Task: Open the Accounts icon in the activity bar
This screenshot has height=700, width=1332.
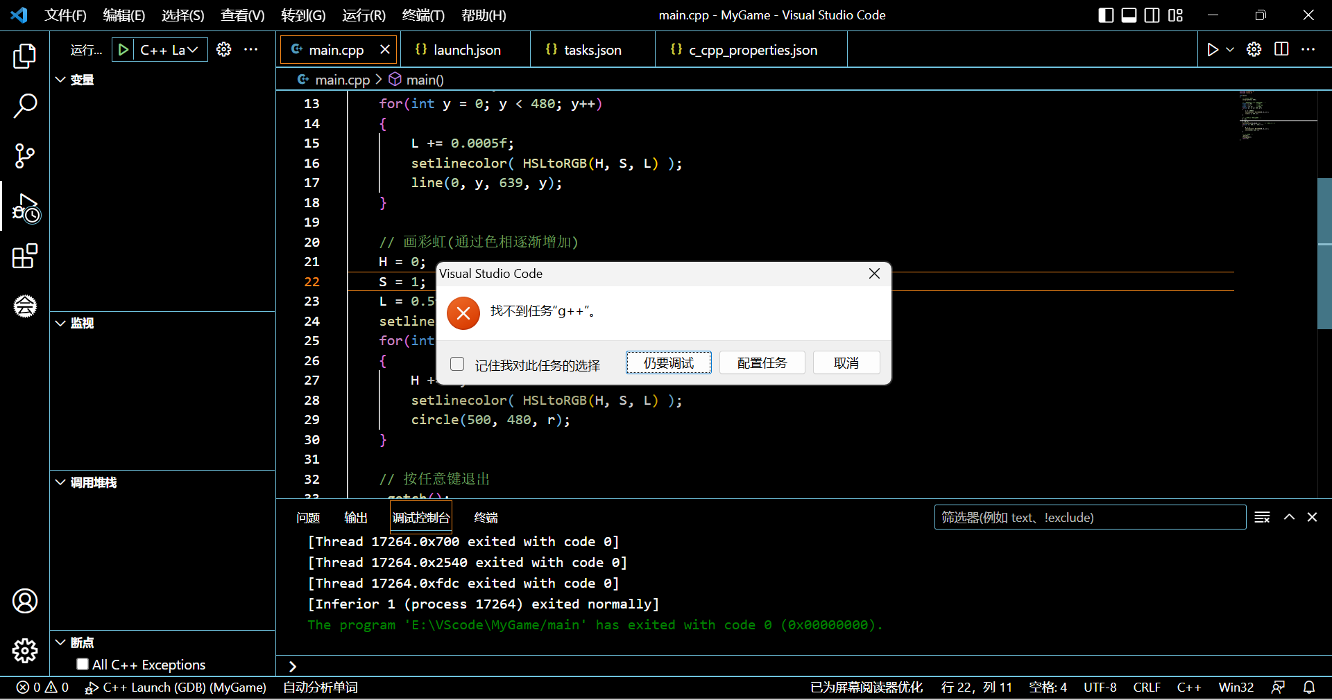Action: click(24, 601)
